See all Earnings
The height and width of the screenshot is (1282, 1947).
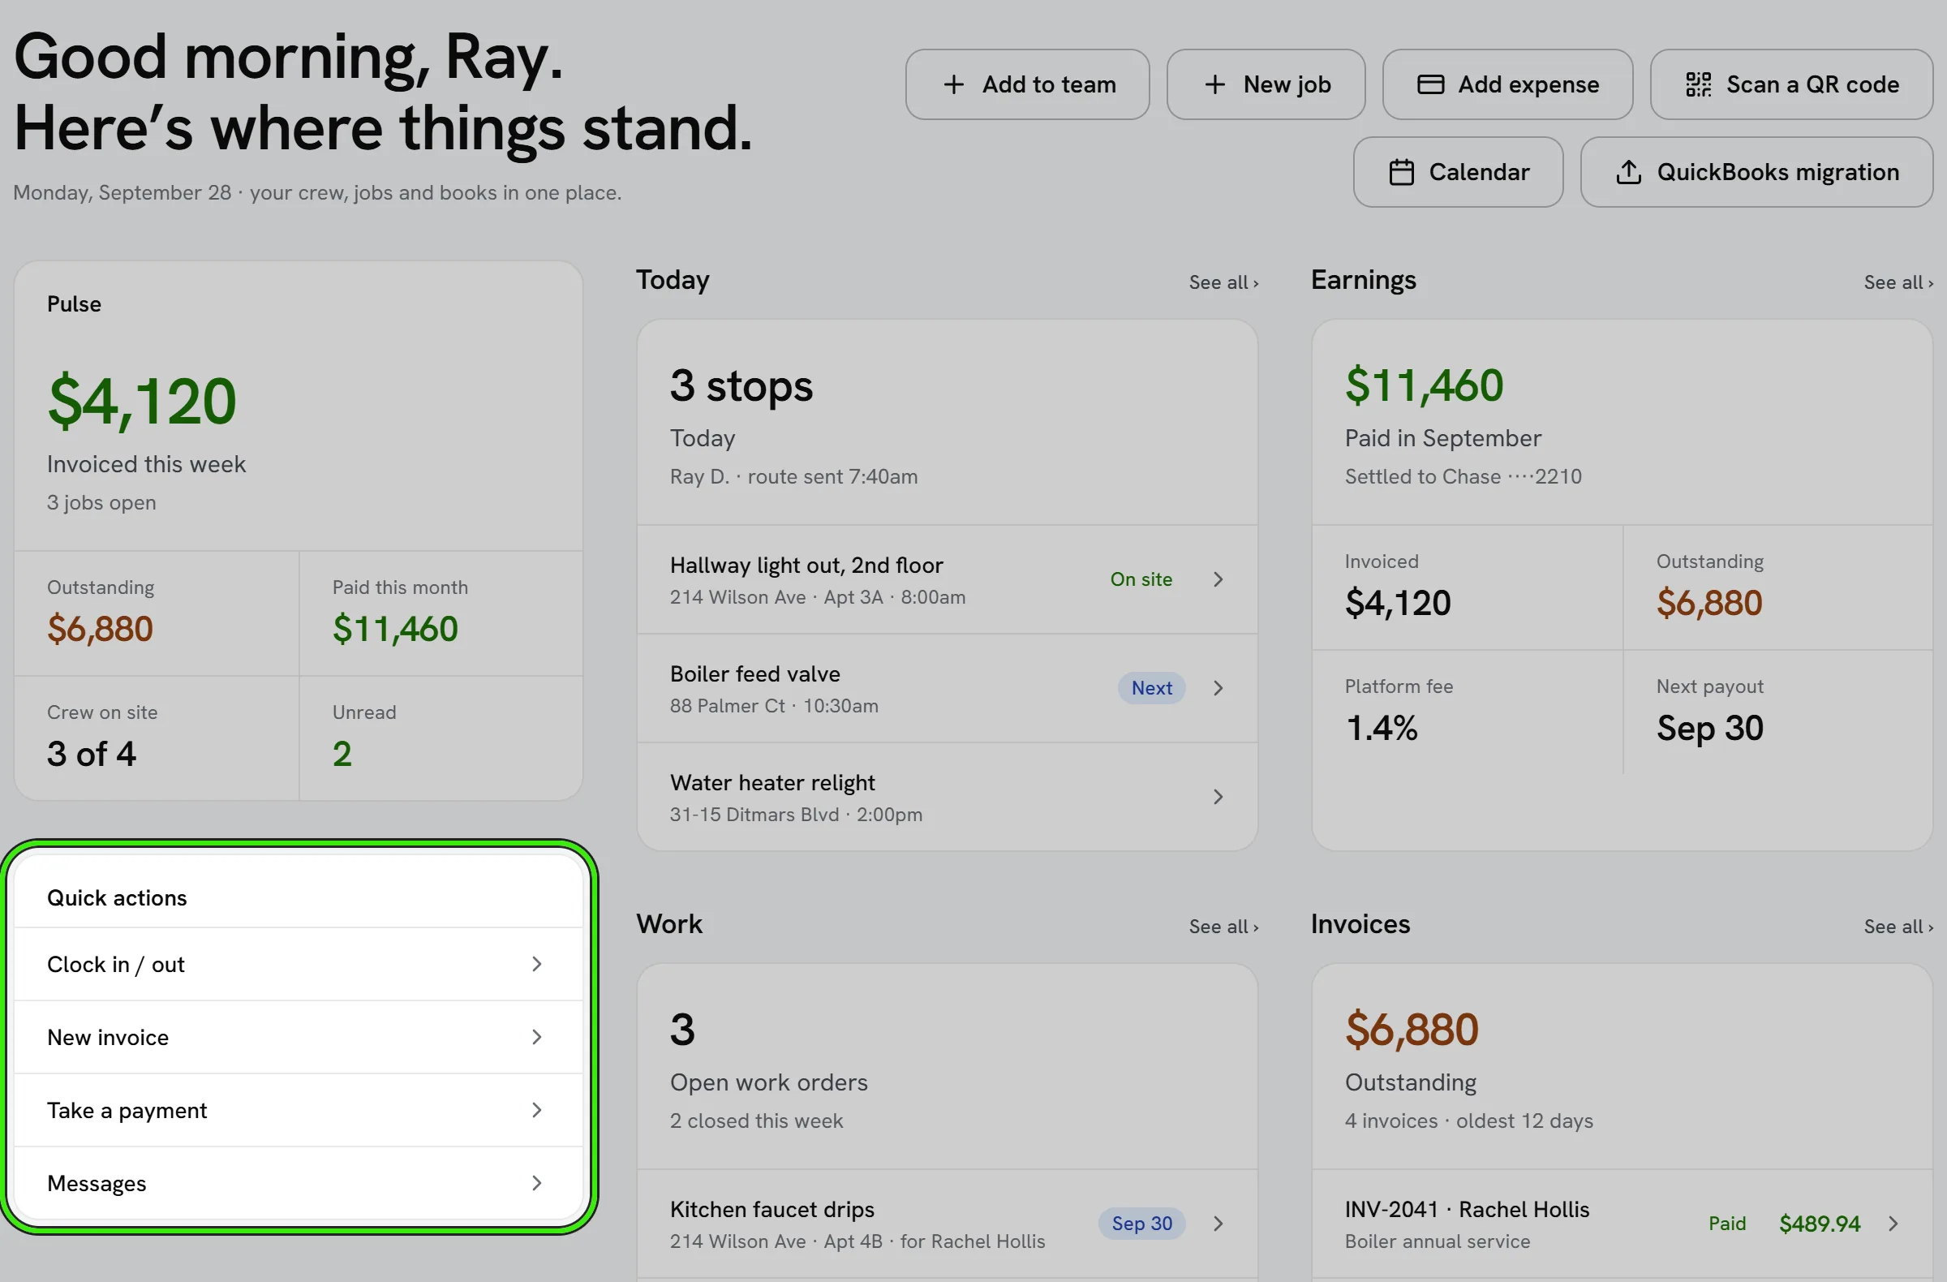point(1899,282)
